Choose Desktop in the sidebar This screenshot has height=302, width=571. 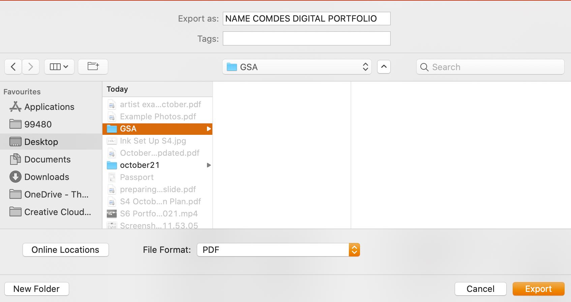click(41, 142)
